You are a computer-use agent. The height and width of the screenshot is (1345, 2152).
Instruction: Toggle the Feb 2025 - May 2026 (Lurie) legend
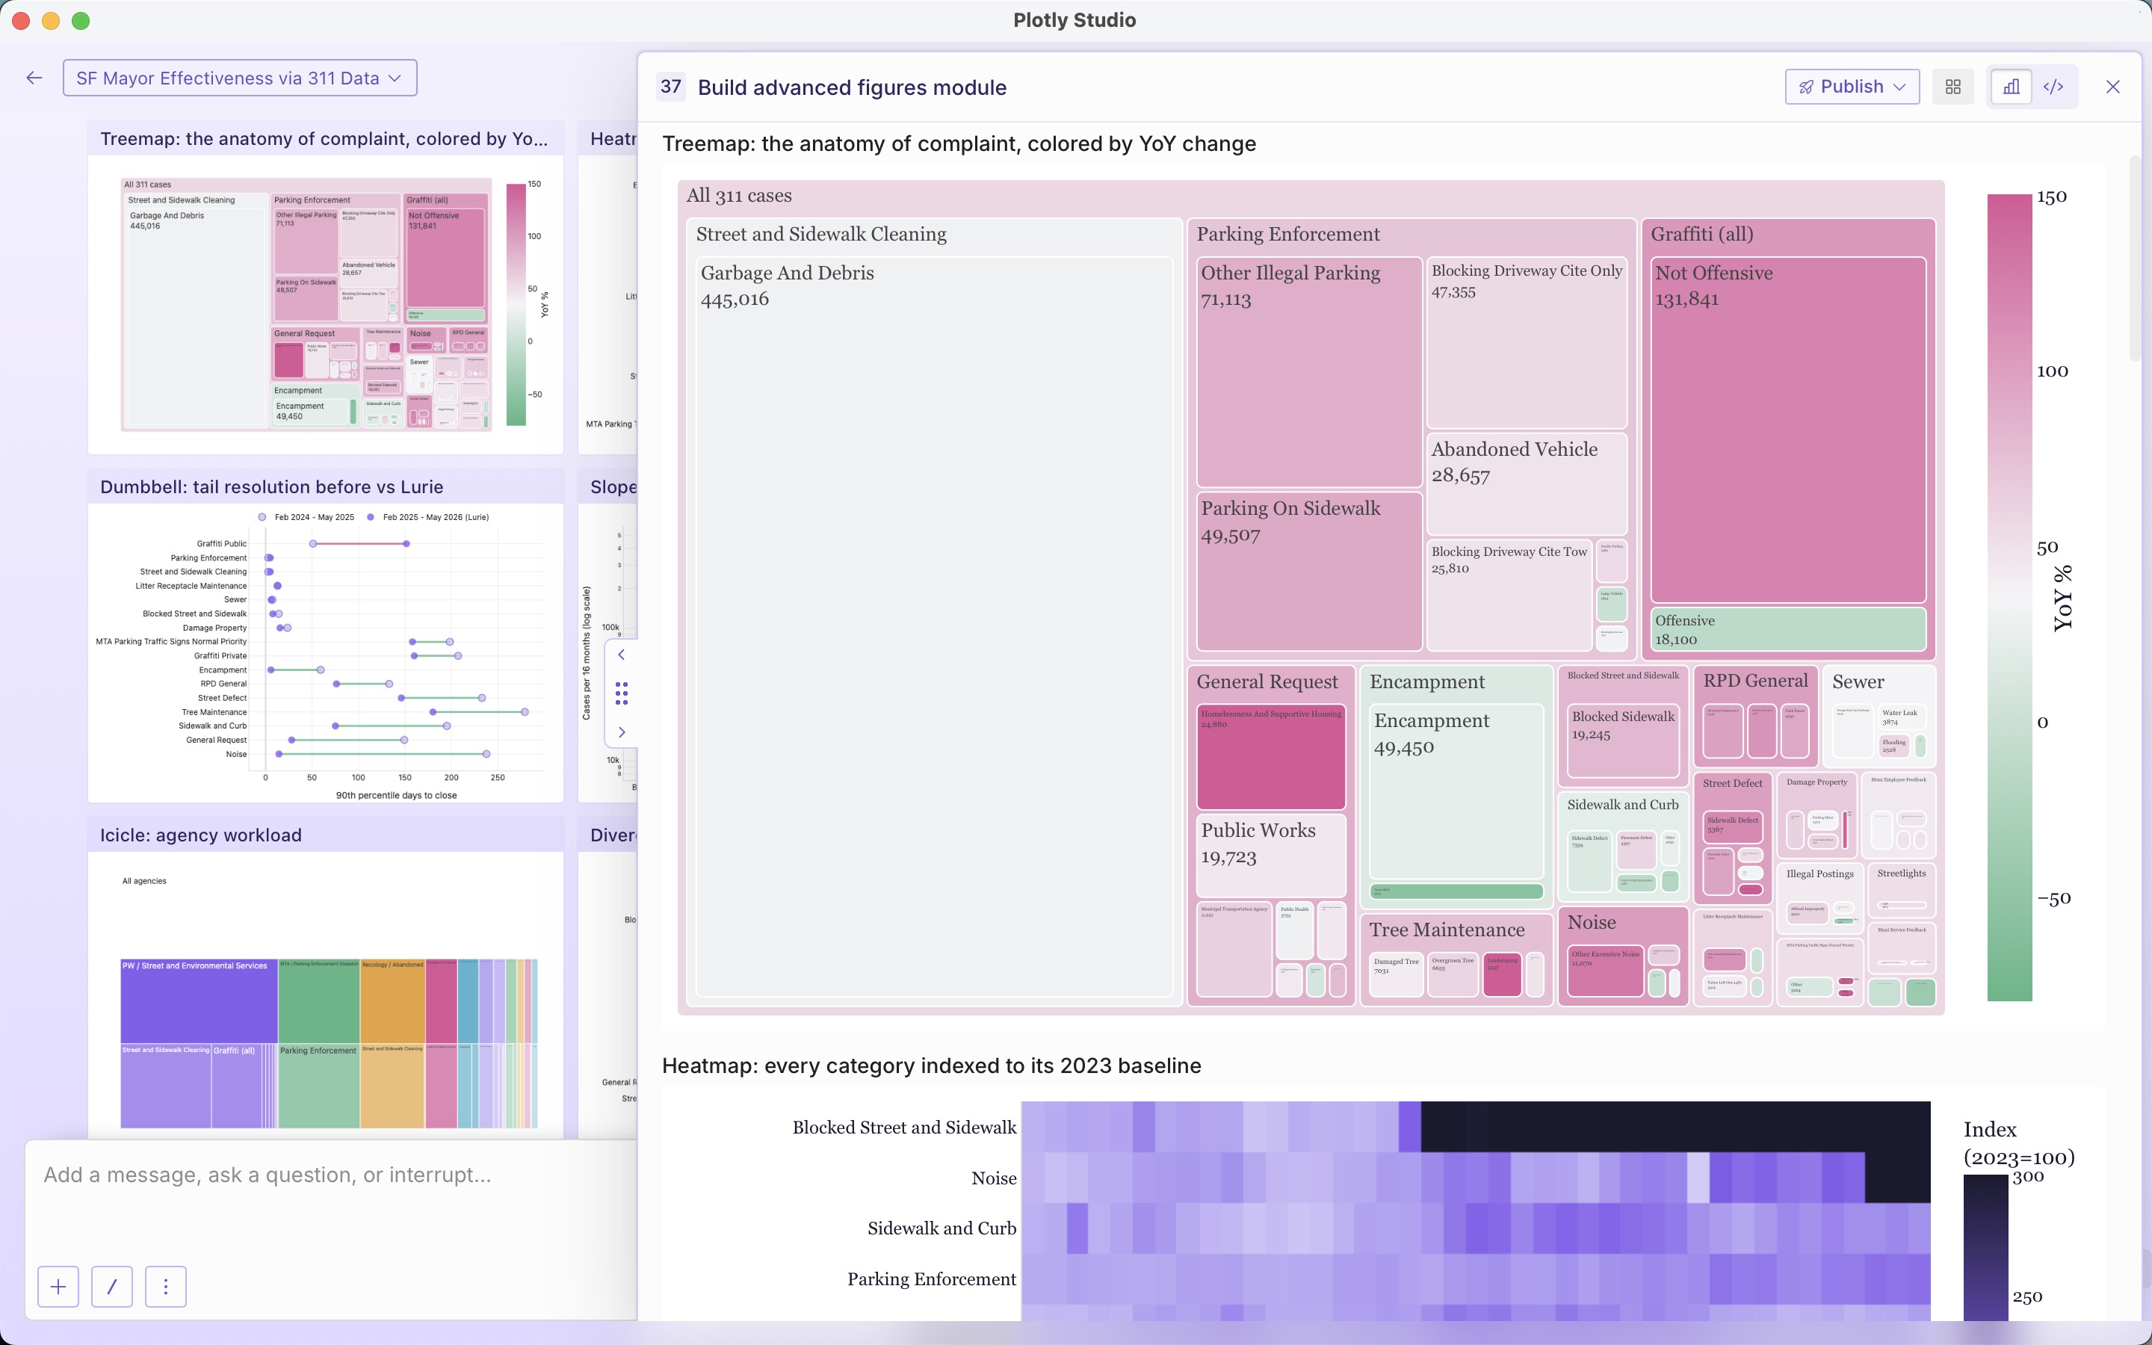[x=427, y=517]
